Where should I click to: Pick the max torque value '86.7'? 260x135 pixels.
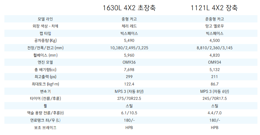point(215,84)
